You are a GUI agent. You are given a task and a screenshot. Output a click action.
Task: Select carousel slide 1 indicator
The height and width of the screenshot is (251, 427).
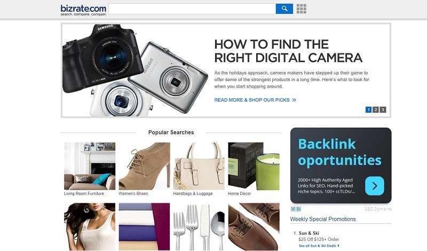[368, 109]
